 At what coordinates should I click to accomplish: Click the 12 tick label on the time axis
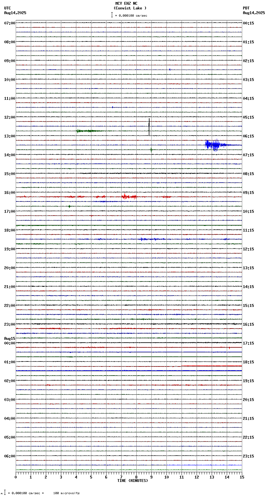197,477
